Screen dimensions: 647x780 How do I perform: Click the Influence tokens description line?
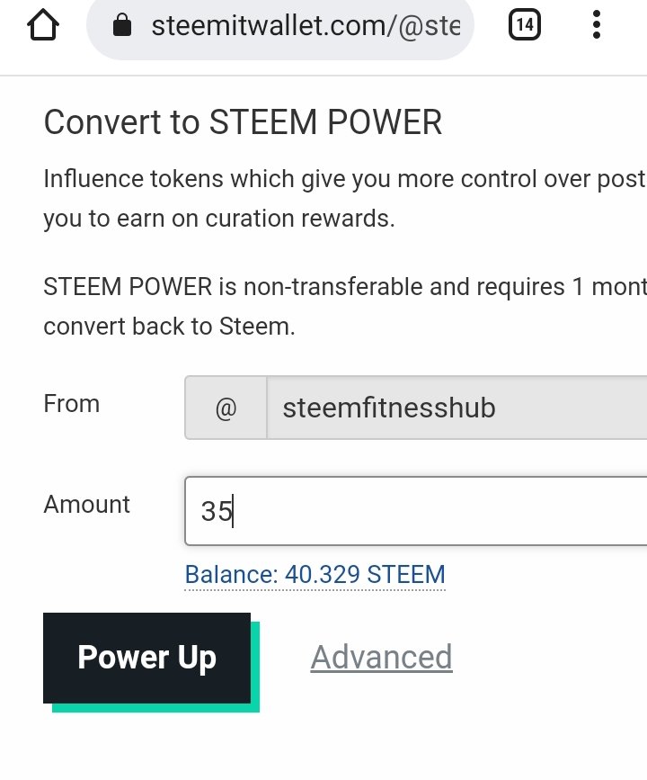344,179
